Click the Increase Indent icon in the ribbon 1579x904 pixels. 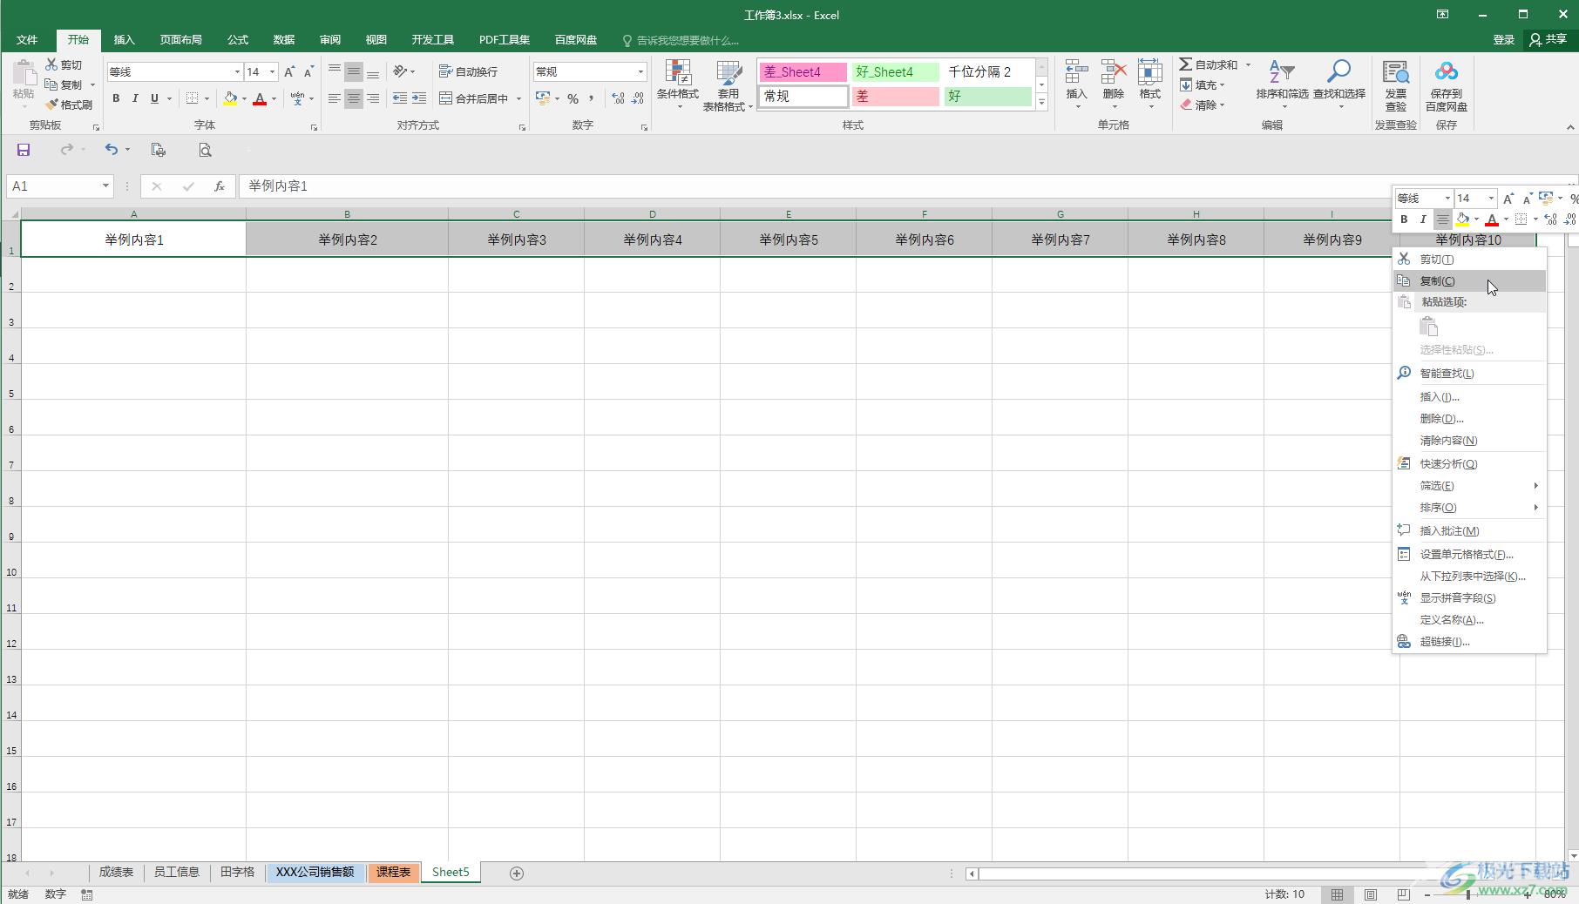(419, 98)
